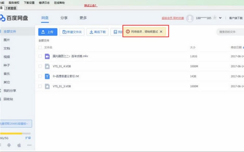Switch to the 分享 (Share) tab
244x152 pixels.
click(x=64, y=18)
